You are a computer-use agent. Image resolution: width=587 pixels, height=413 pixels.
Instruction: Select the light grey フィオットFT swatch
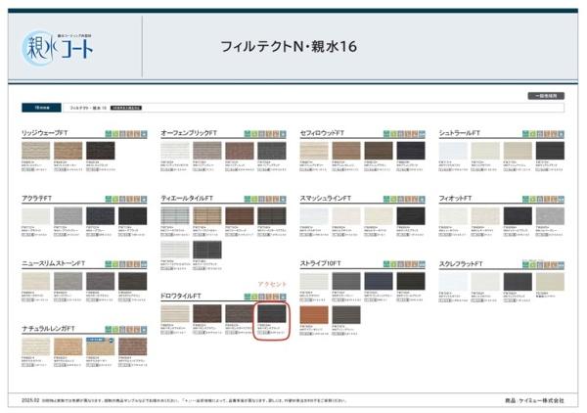click(550, 216)
